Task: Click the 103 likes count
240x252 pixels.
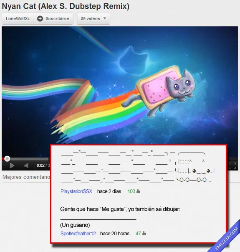Action: (131, 191)
